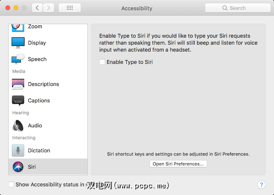Enable the Type to Siri checkbox
This screenshot has height=195, width=274.
pyautogui.click(x=102, y=62)
